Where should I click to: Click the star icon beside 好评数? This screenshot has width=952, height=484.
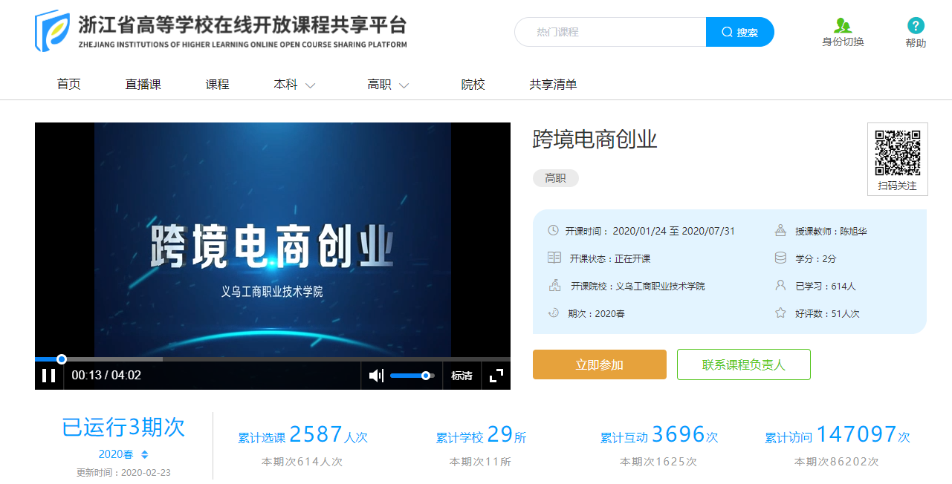[780, 313]
